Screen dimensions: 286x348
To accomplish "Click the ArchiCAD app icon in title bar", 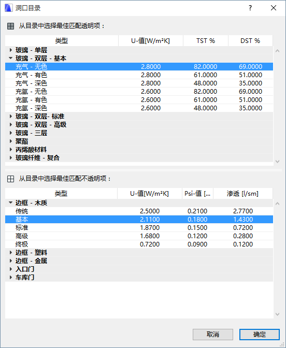I will 9,8.
